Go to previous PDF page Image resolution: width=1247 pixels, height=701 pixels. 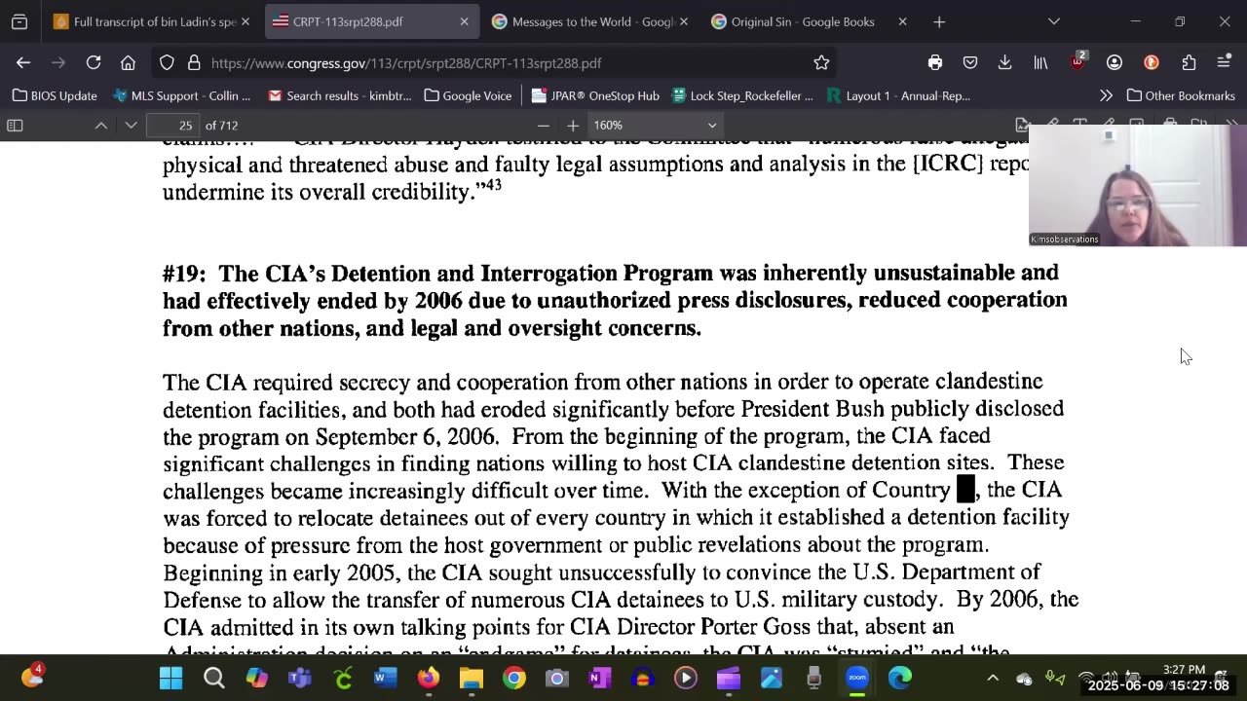click(100, 125)
